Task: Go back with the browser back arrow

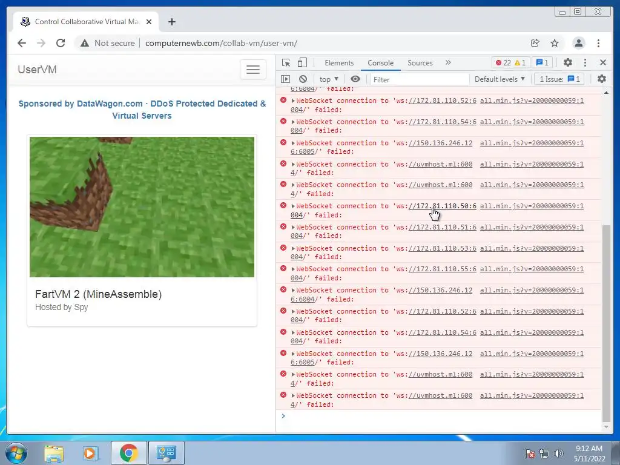Action: coord(22,43)
